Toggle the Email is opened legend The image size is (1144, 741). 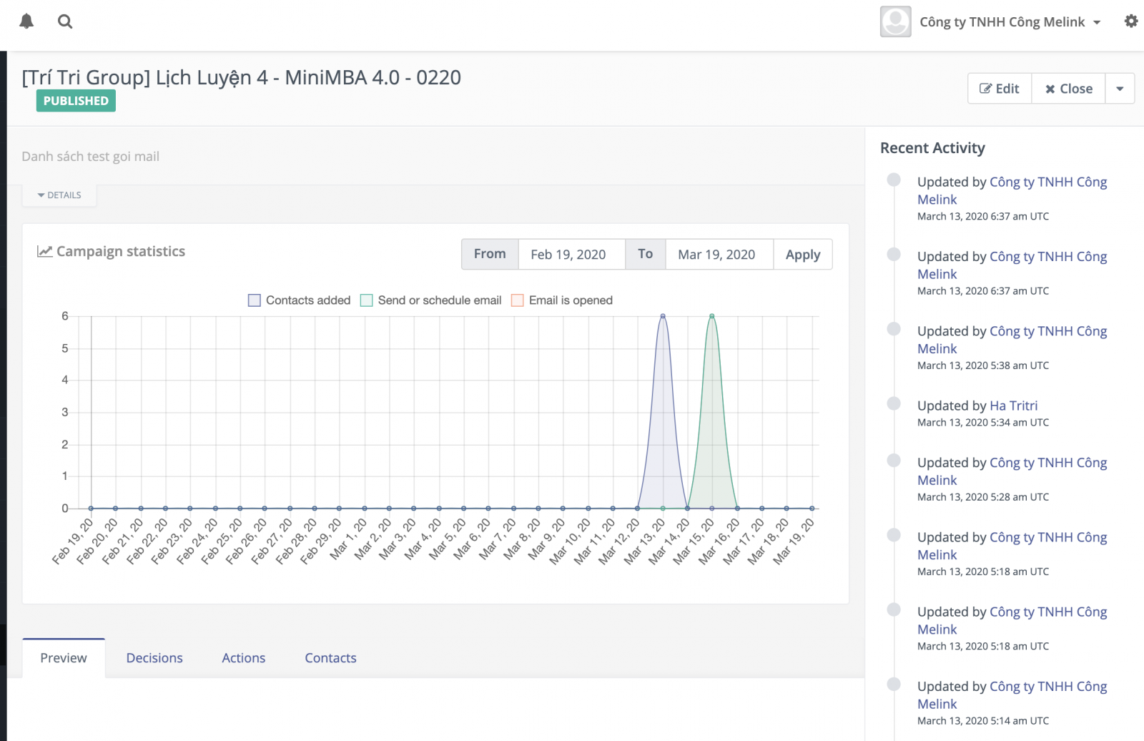[x=516, y=300]
